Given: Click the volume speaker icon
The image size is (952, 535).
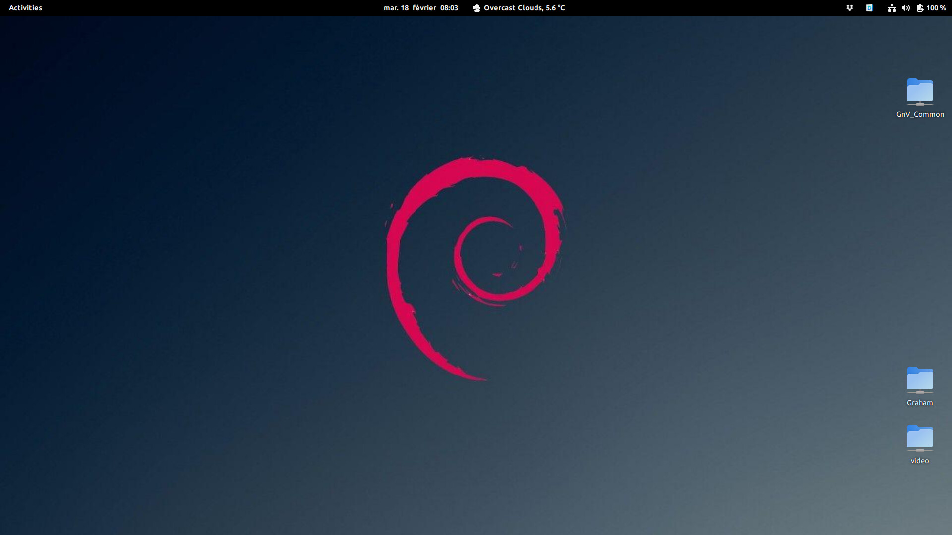Looking at the screenshot, I should click(x=906, y=8).
